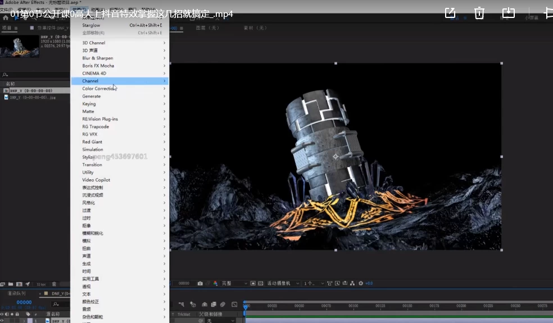The width and height of the screenshot is (553, 323).
Task: Click the new composition icon in project panel
Action: pyautogui.click(x=19, y=284)
